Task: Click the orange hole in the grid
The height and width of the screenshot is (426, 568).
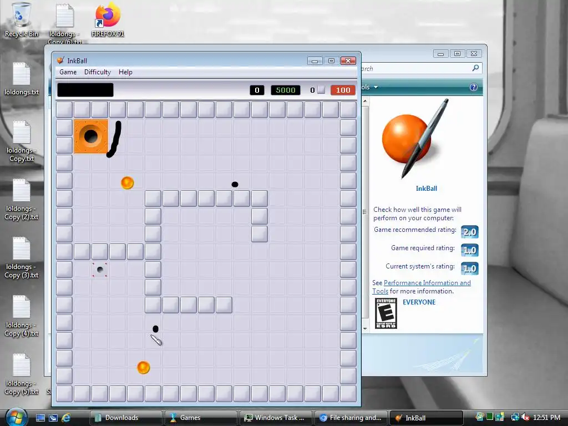Action: [x=91, y=136]
